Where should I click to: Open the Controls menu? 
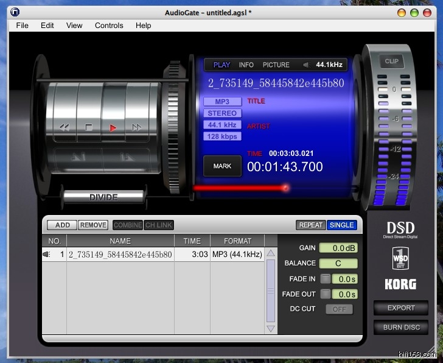[109, 26]
